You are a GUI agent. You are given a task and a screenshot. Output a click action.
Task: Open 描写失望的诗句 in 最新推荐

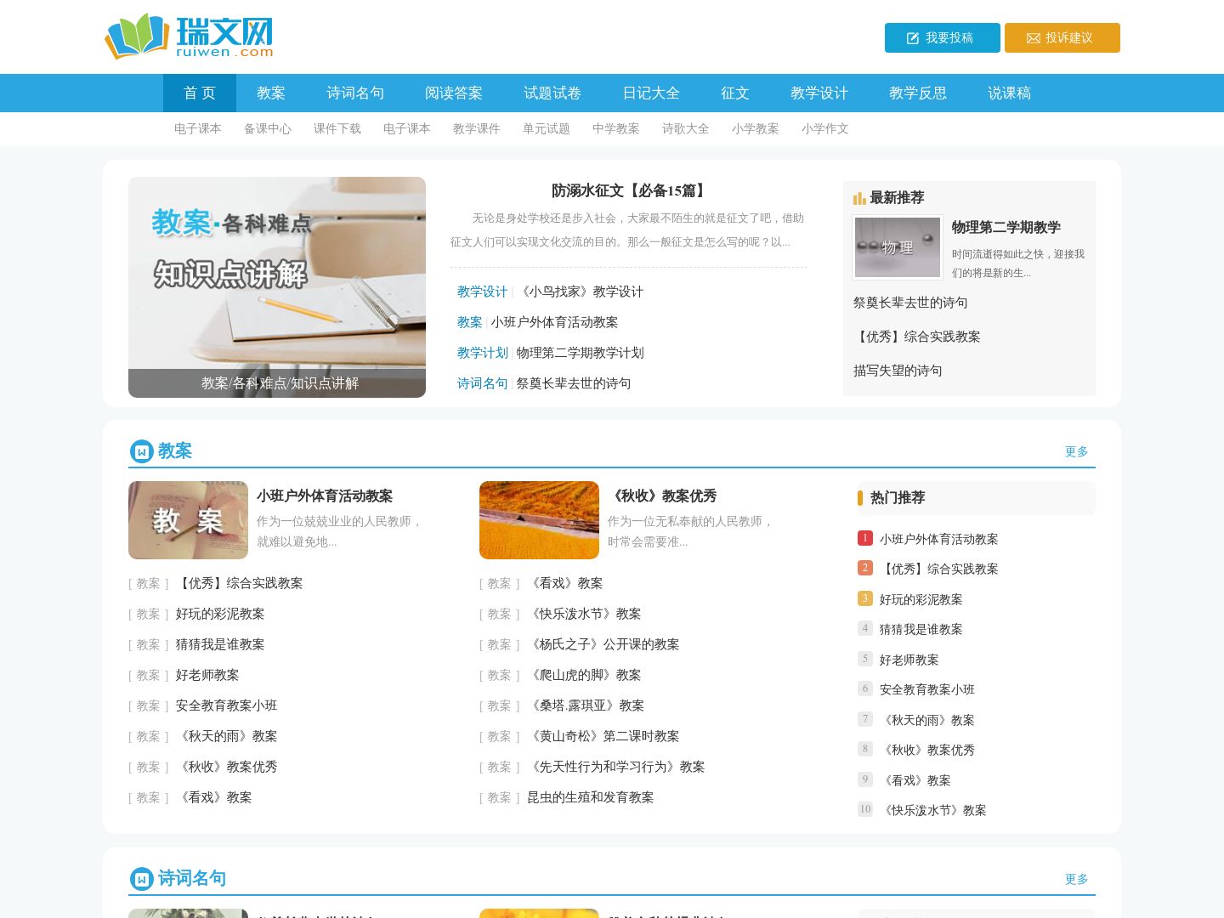tap(898, 371)
